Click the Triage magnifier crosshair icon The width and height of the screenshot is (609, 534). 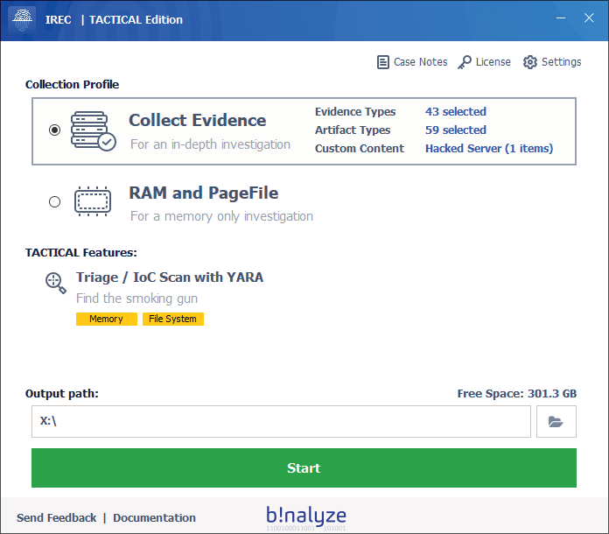coord(56,283)
